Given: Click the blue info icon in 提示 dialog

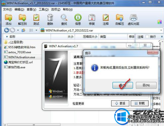Looking at the screenshot, I should click(x=95, y=68).
